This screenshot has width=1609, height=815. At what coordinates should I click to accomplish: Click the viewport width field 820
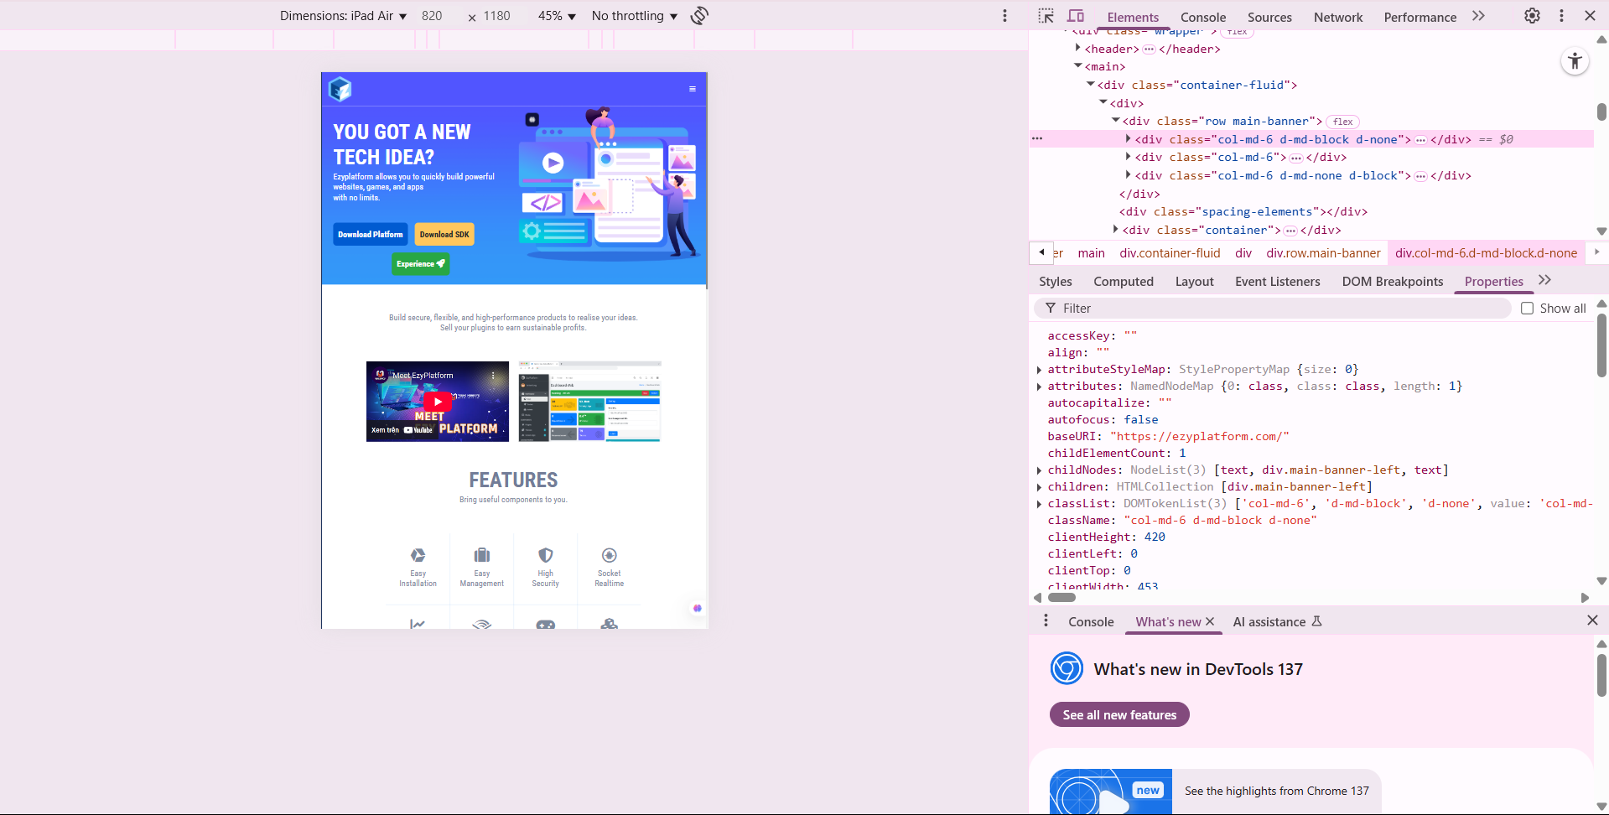click(x=433, y=16)
